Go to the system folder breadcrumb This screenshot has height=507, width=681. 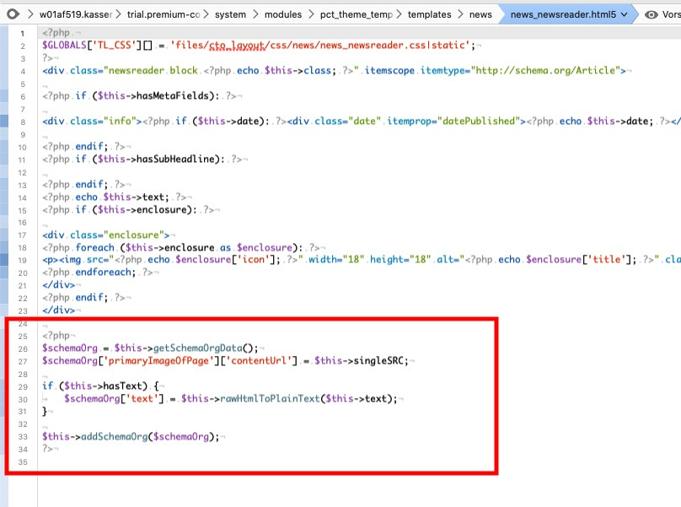pyautogui.click(x=231, y=14)
